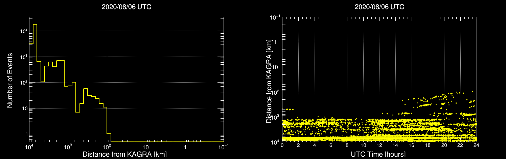Click the 22 tick on the UTC Time axis
The width and height of the screenshot is (506, 159).
click(x=460, y=146)
